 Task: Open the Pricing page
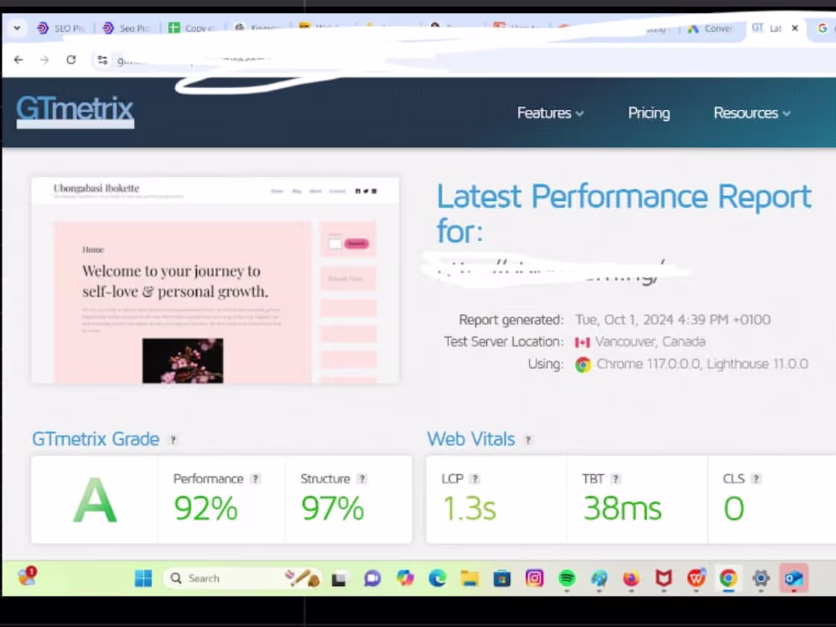[x=649, y=113]
